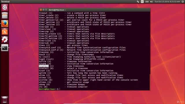
Task: Click the tsget (1ssl) entry
Action: point(46,59)
